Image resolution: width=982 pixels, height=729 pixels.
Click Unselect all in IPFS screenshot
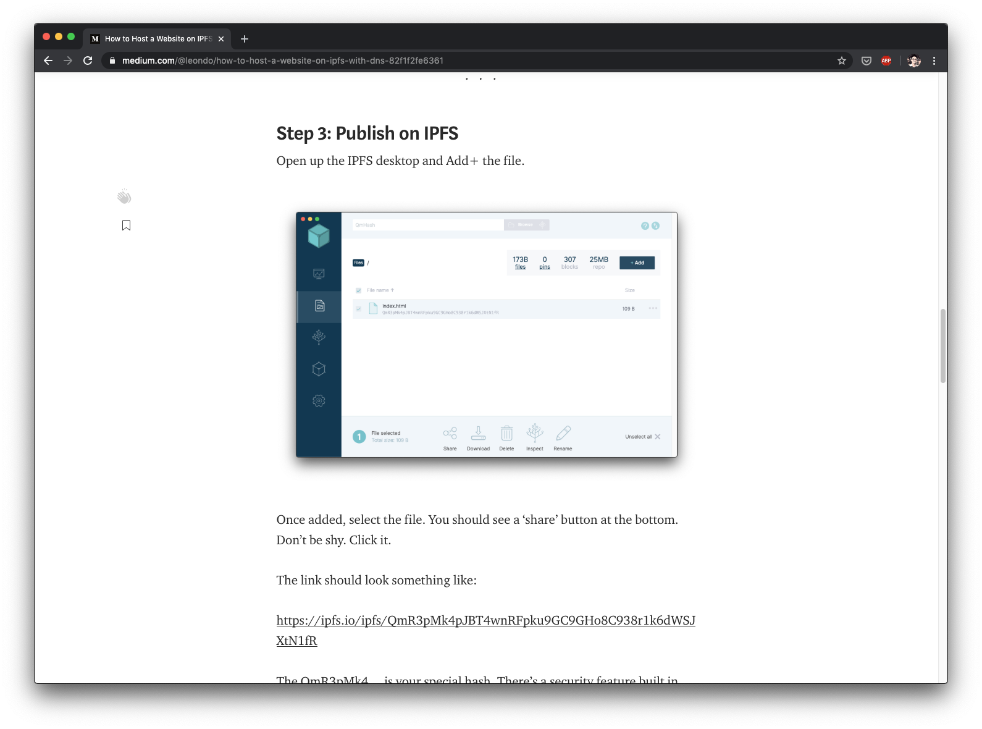(642, 437)
